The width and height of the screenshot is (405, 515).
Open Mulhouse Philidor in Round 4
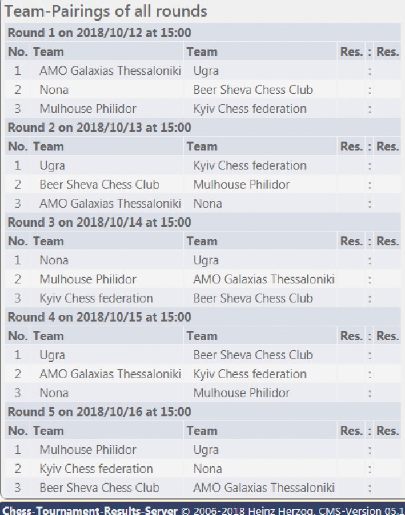pos(241,393)
